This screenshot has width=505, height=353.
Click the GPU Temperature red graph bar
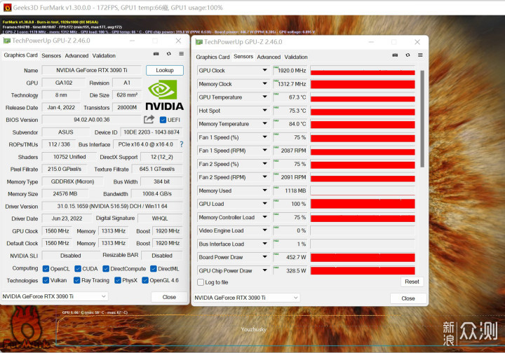[363, 97]
